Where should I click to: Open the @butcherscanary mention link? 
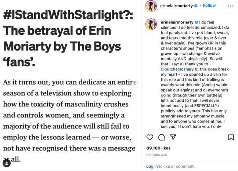(x=177, y=69)
